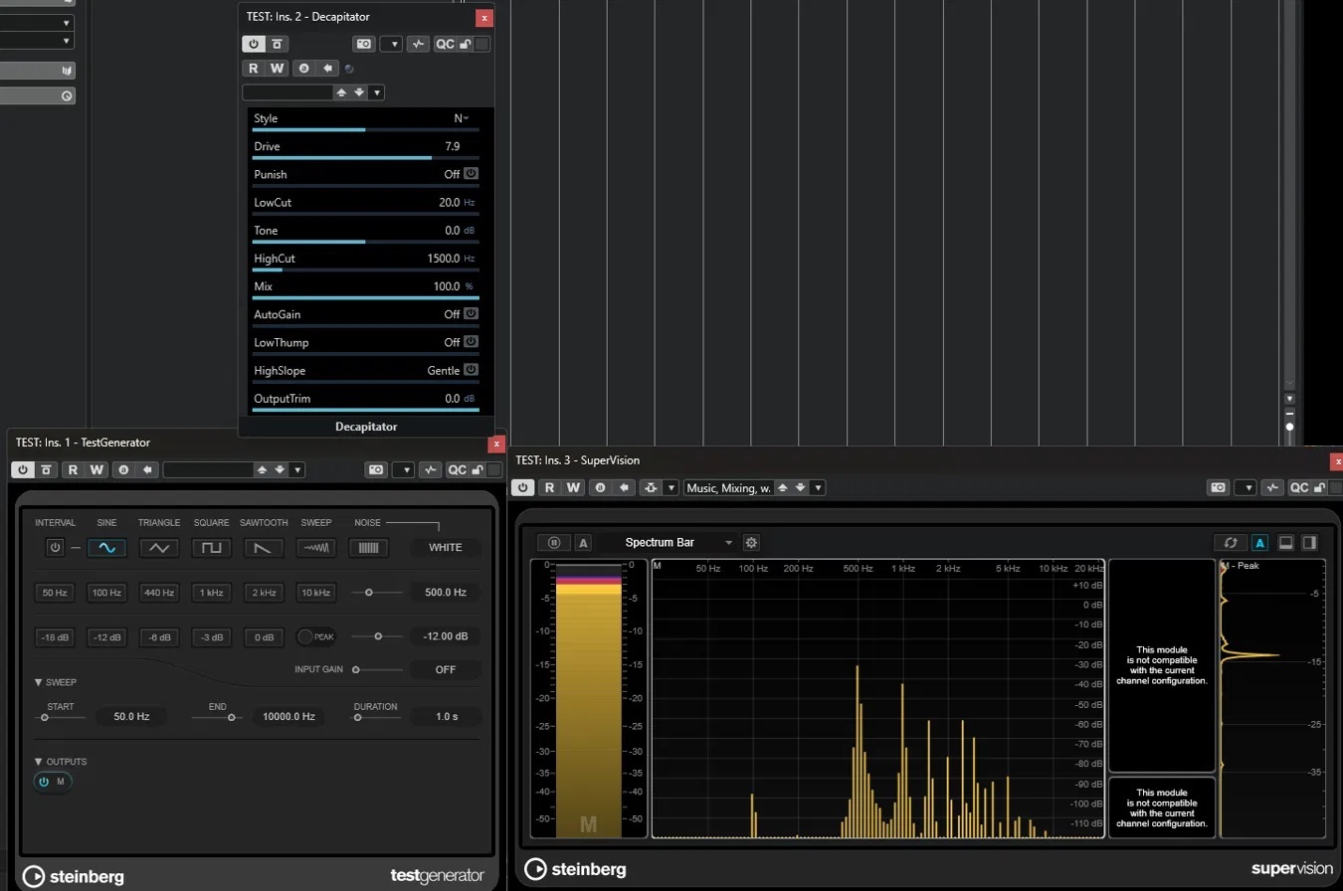This screenshot has height=891, width=1343.
Task: Set frequency preset to 440 Hz
Action: click(159, 593)
